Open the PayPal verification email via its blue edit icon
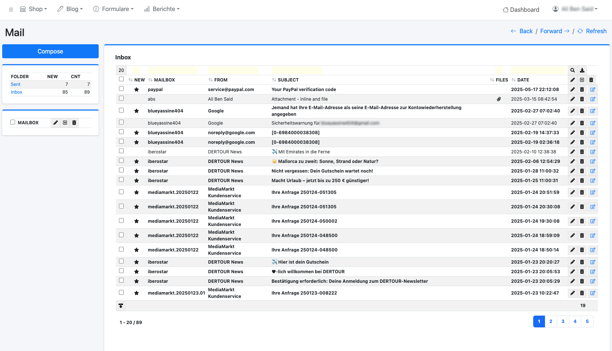 click(x=592, y=90)
